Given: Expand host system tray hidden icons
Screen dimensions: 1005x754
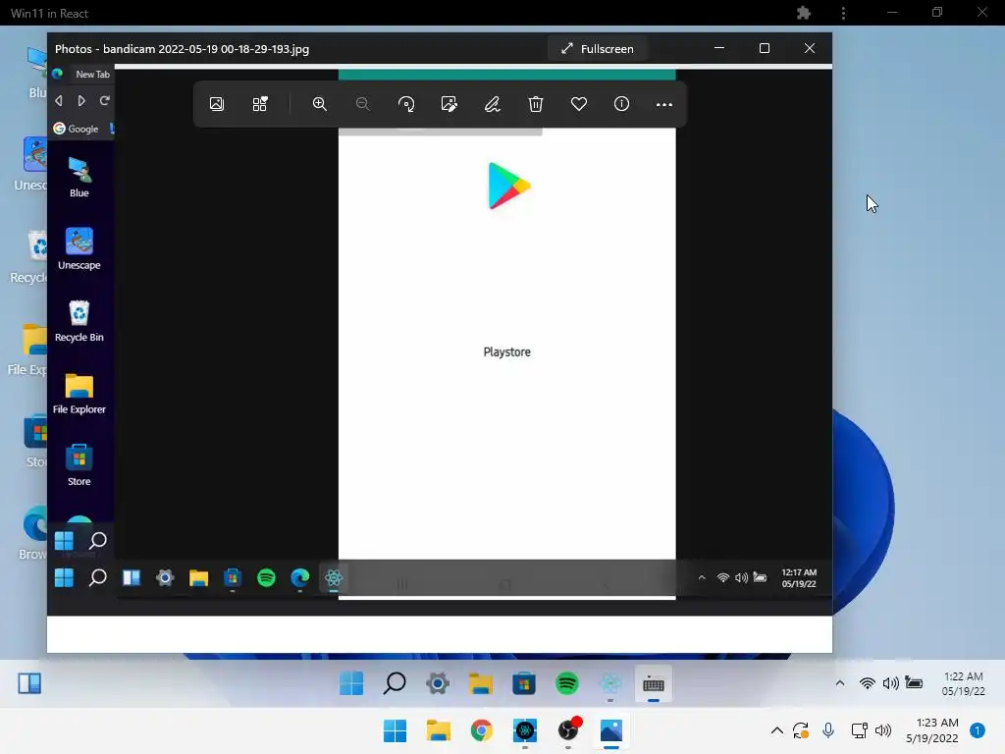Looking at the screenshot, I should 777,730.
